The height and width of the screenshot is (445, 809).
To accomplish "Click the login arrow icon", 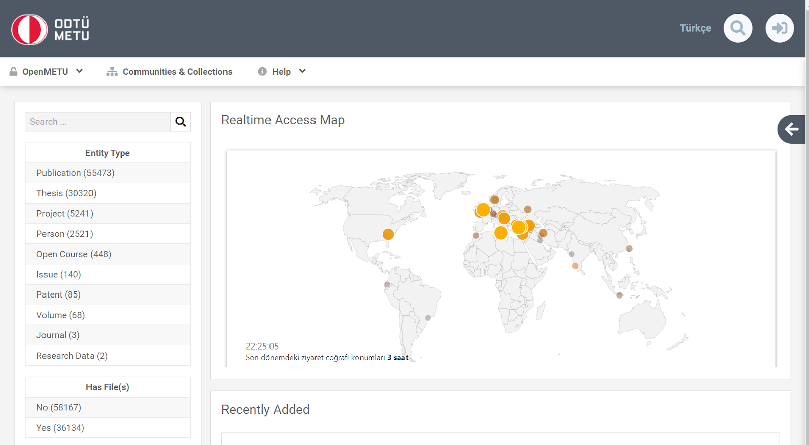I will click(779, 28).
